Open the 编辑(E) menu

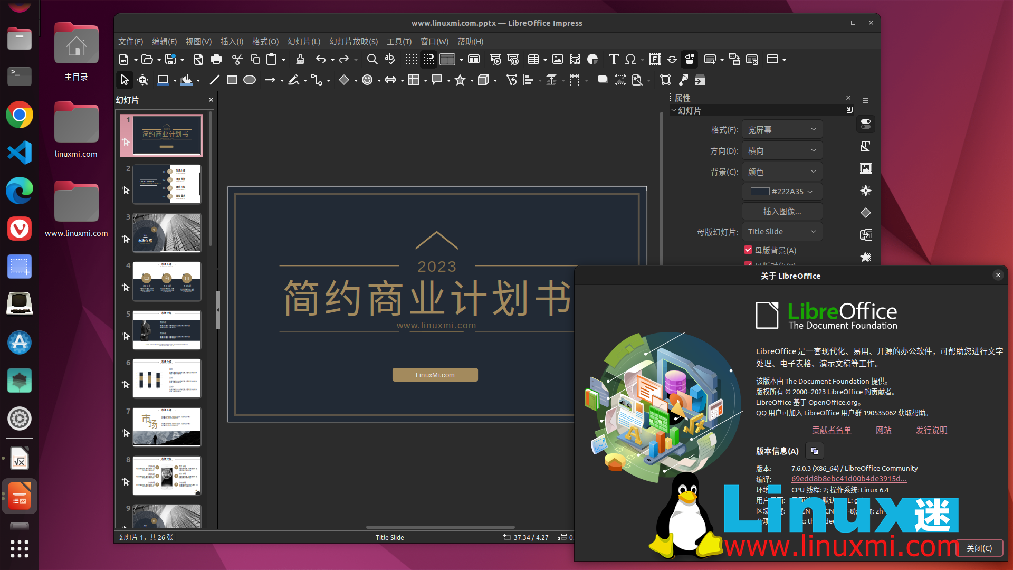point(164,41)
